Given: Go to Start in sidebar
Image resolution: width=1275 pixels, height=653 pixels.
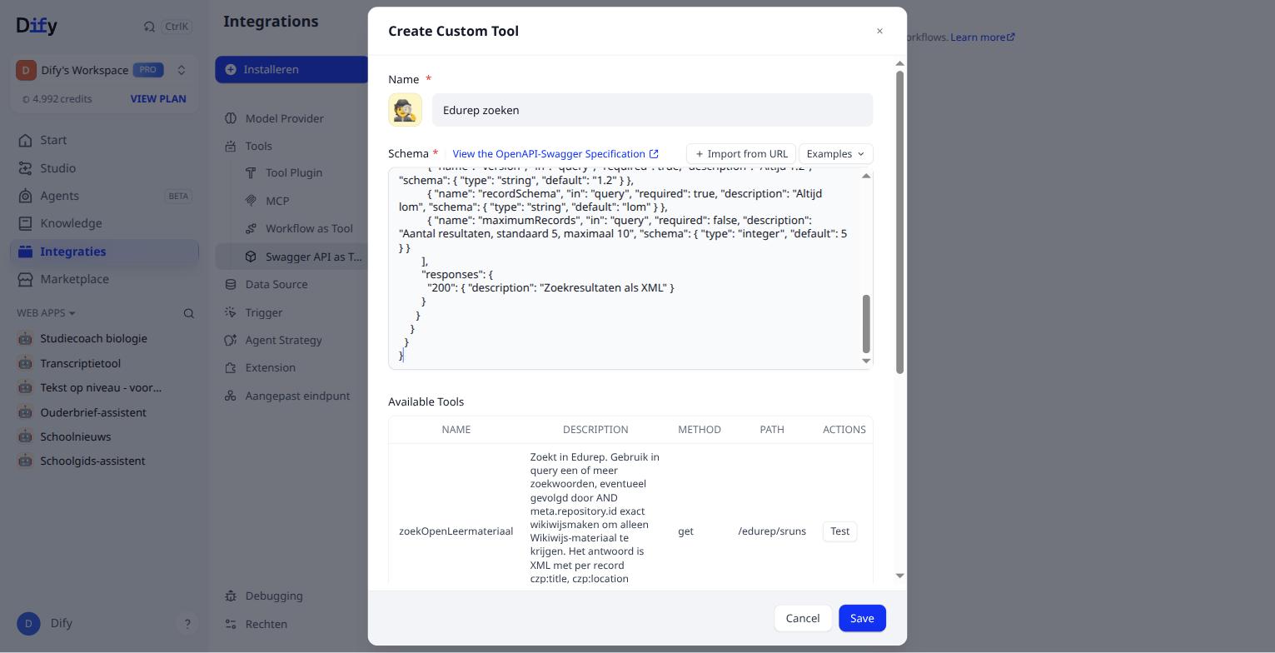Looking at the screenshot, I should [104, 140].
